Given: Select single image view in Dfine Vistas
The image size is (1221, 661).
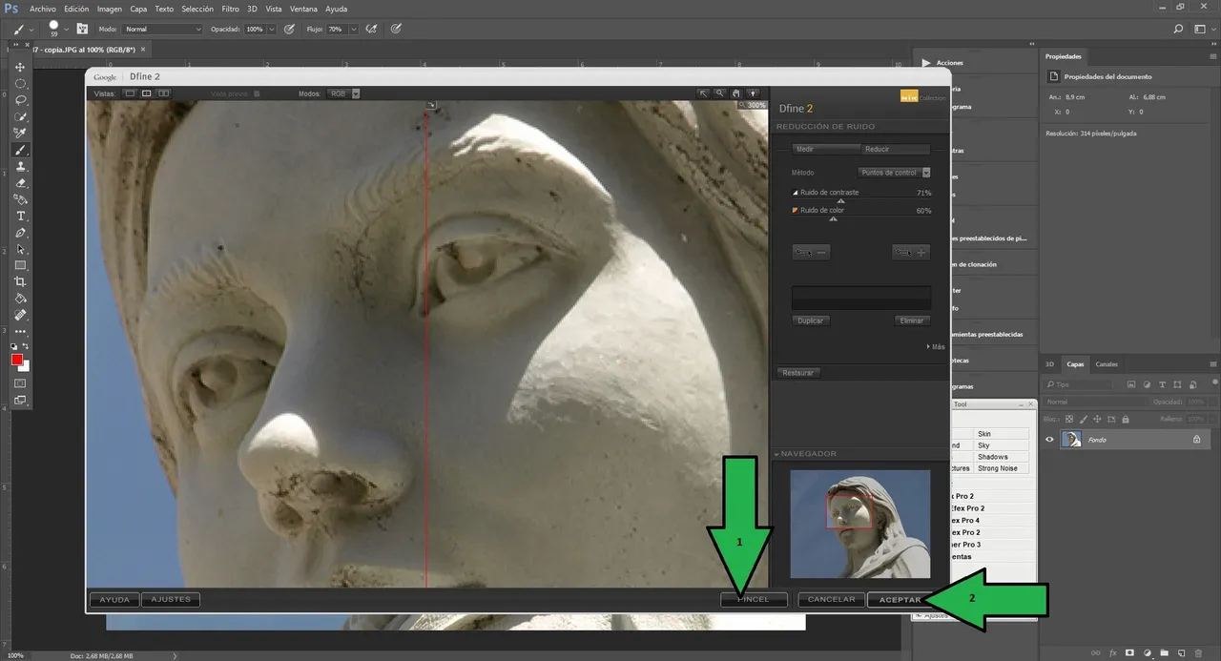Looking at the screenshot, I should coord(130,93).
